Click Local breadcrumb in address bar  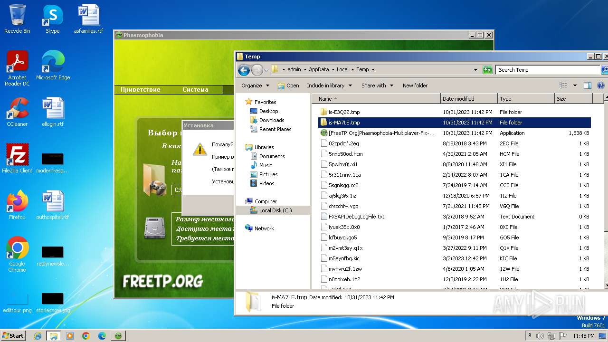click(342, 69)
